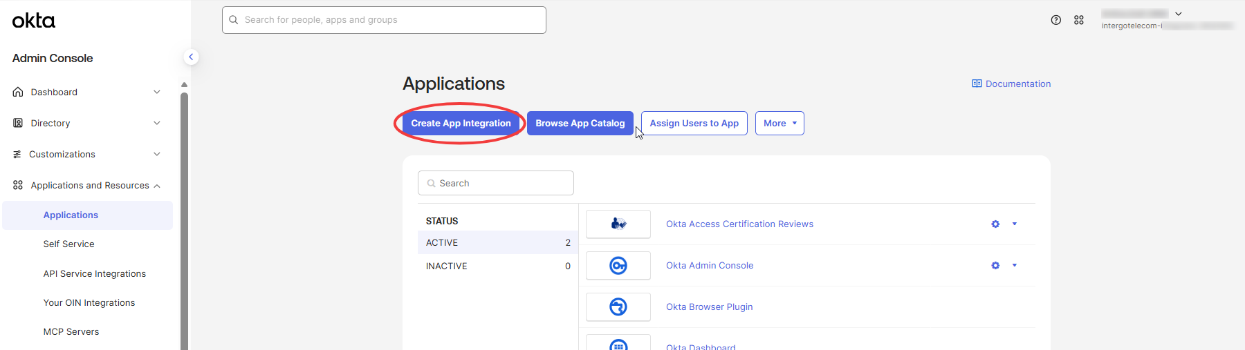Open the apps grid icon in header

(1079, 20)
